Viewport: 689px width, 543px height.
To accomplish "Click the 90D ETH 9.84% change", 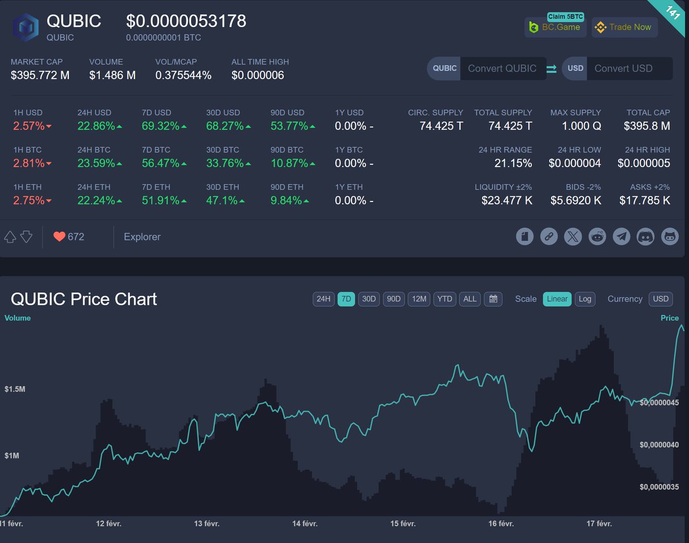I will [290, 201].
